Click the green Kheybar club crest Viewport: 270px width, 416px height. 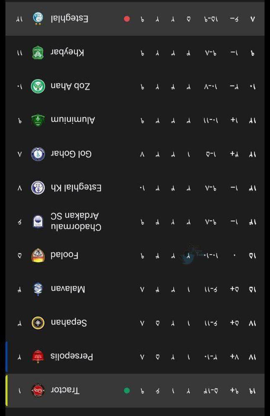38,52
